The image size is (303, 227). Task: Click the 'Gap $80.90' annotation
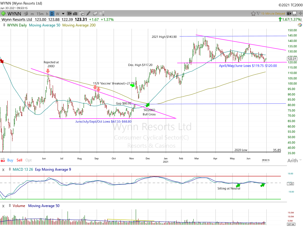point(124,103)
